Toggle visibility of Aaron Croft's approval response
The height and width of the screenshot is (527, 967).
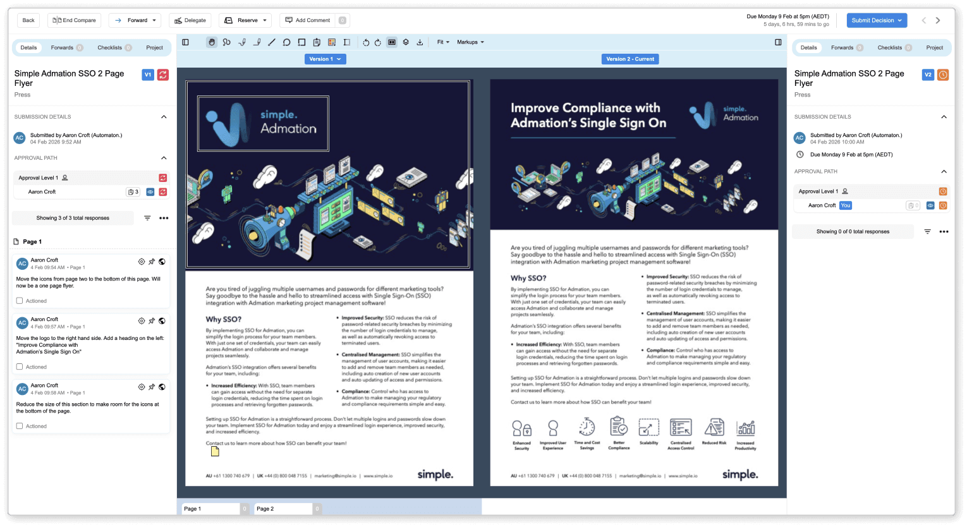(x=149, y=191)
